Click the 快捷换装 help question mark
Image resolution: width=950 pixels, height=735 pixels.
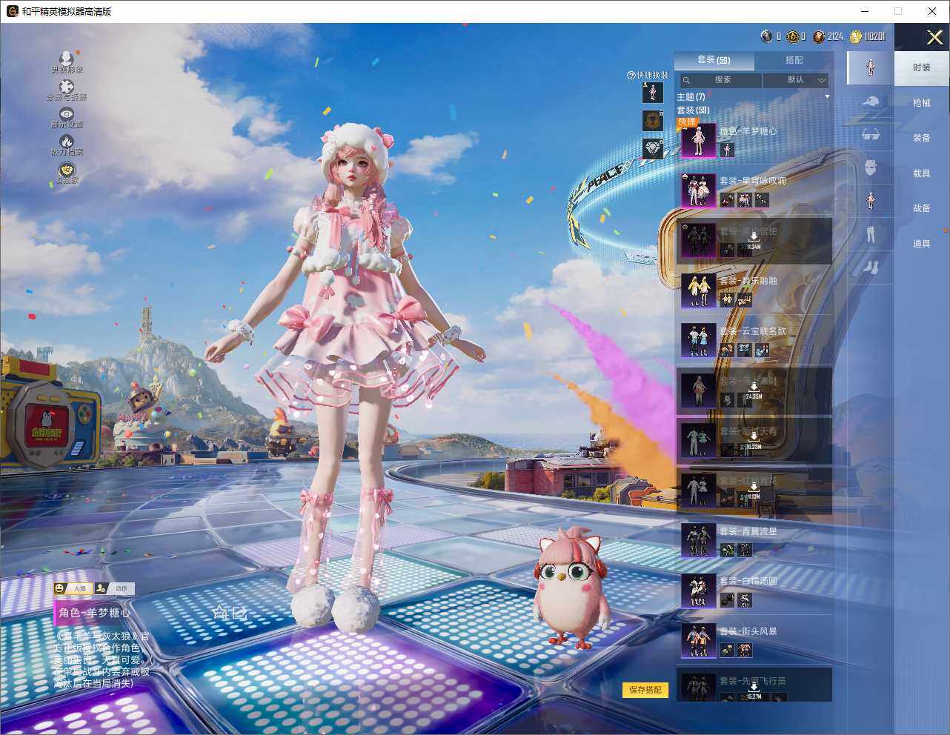631,76
